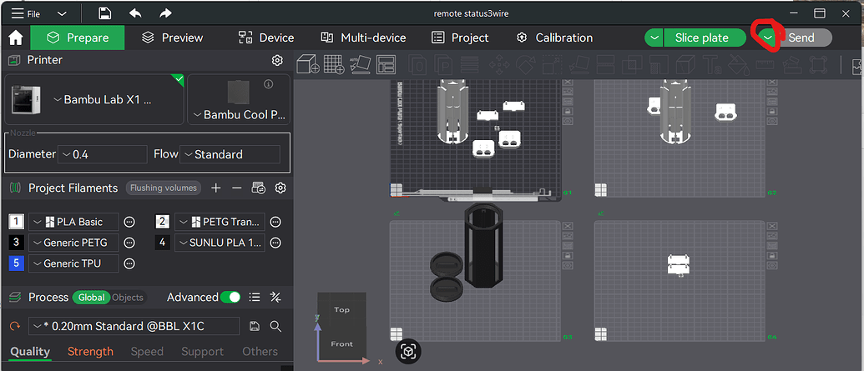Toggle the lock on plate 03
The width and height of the screenshot is (864, 371).
coord(569,255)
